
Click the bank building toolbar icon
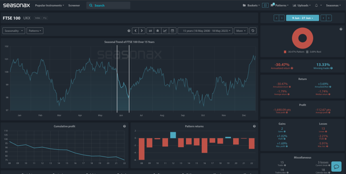[158, 31]
